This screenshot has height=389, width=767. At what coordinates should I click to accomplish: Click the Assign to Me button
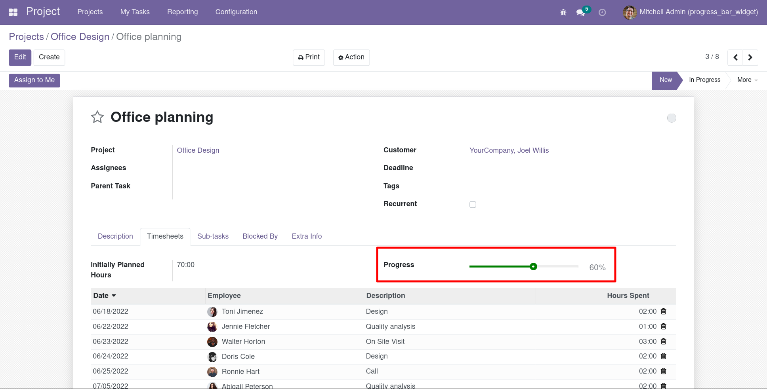34,80
